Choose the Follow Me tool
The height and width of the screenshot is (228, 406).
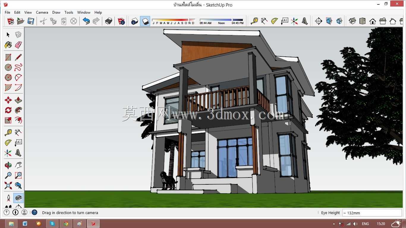pos(18,110)
